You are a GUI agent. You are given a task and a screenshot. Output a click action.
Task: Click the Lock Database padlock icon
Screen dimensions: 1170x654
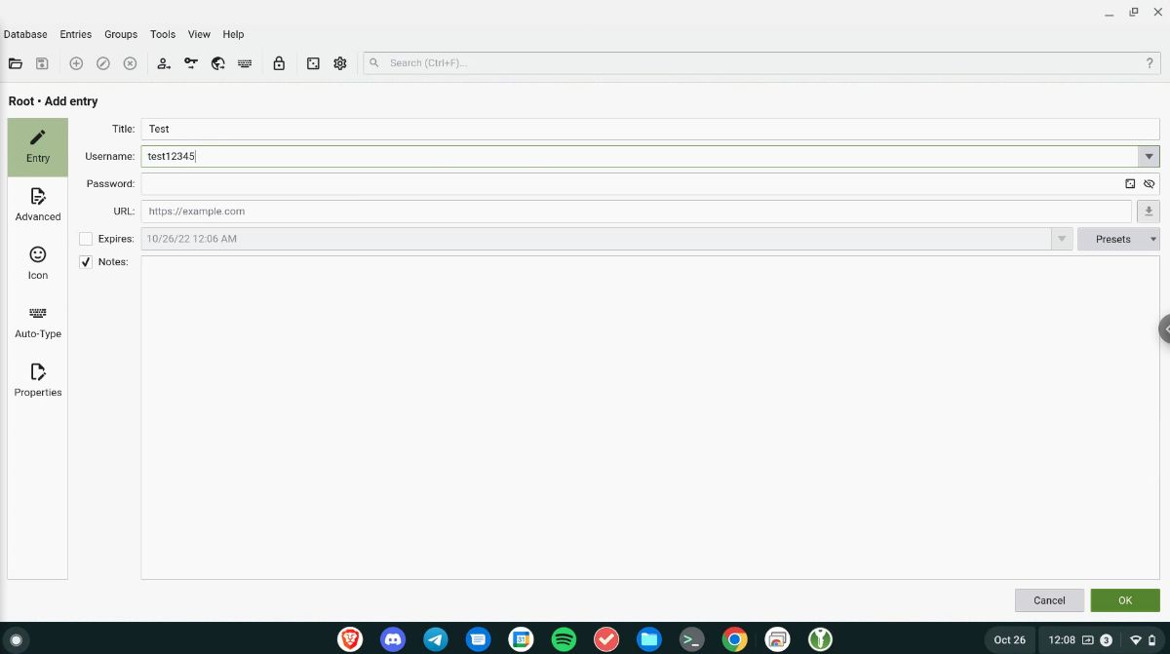coord(279,63)
